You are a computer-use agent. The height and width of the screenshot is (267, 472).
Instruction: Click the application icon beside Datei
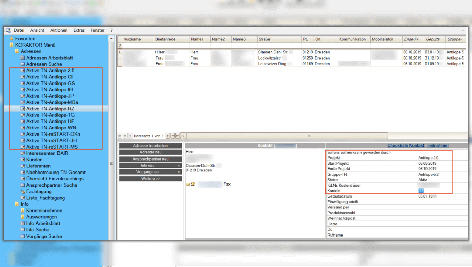[x=8, y=30]
